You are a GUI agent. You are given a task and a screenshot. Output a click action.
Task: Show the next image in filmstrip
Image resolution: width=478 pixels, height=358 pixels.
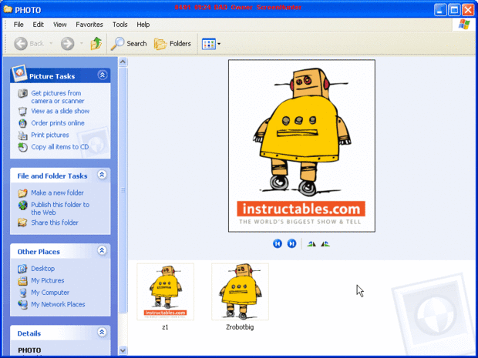291,243
